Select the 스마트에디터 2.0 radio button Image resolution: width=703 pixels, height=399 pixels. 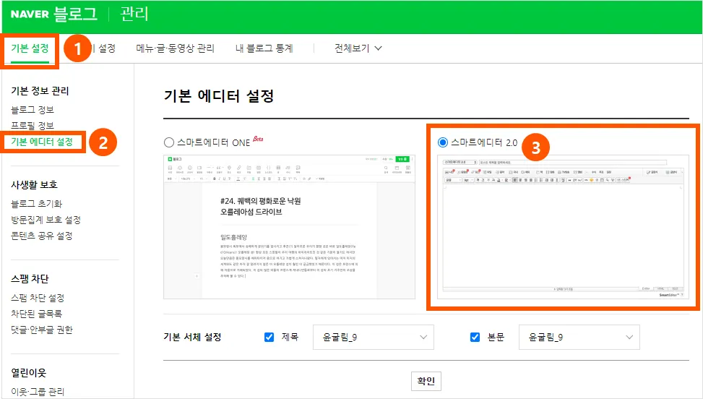pos(442,142)
